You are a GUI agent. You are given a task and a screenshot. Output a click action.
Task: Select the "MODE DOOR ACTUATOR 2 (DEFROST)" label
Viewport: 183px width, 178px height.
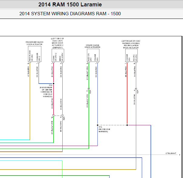(x=57, y=45)
